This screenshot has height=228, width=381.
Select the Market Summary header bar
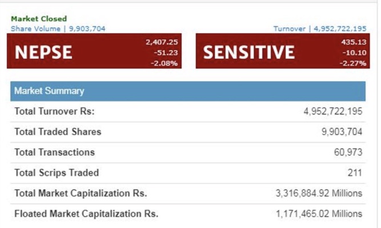[188, 91]
